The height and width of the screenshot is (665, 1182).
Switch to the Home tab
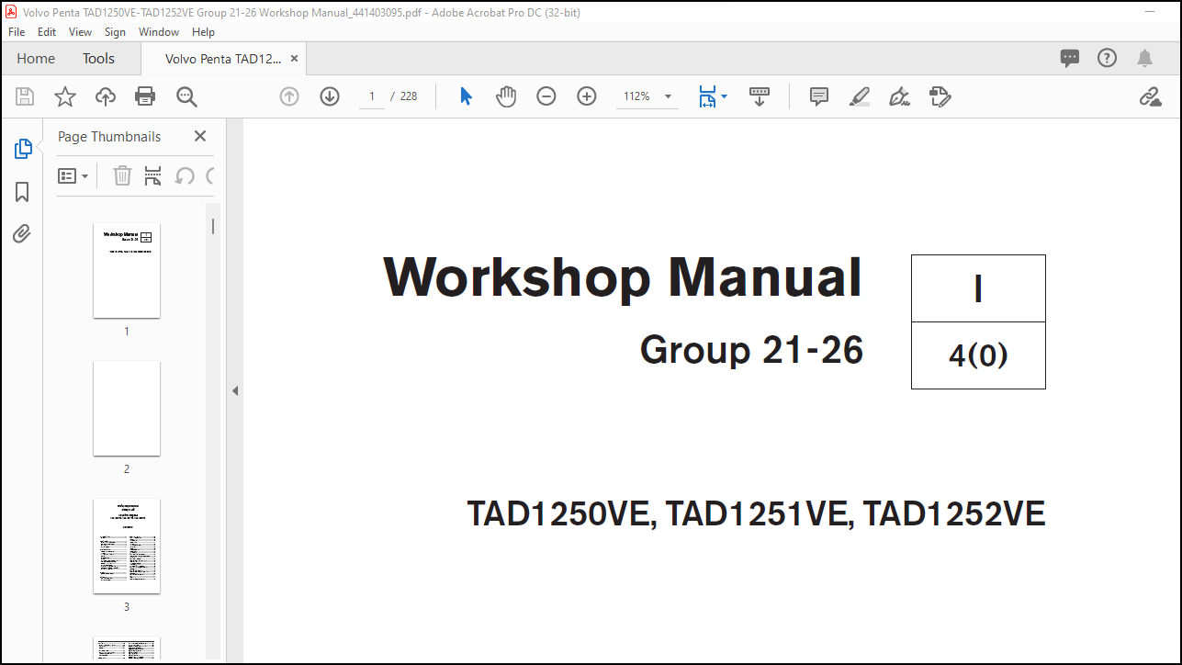pyautogui.click(x=36, y=58)
